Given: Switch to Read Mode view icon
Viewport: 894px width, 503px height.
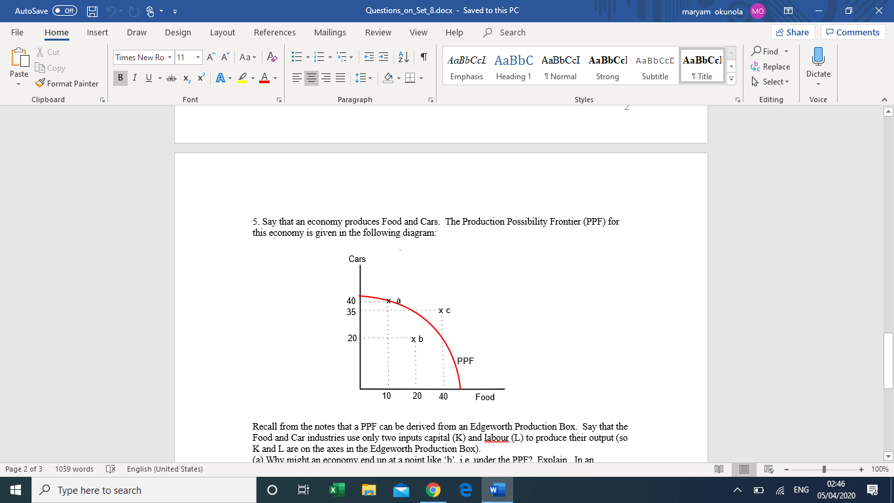Looking at the screenshot, I should pos(719,469).
